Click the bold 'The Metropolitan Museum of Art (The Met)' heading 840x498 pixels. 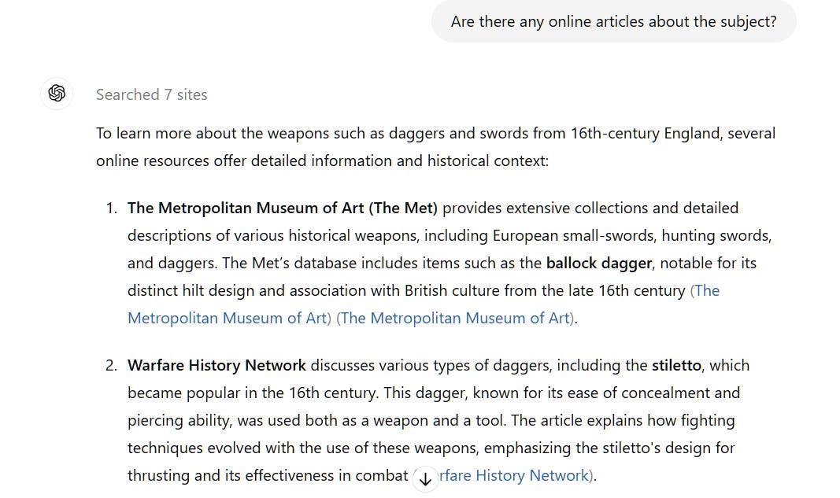(283, 208)
